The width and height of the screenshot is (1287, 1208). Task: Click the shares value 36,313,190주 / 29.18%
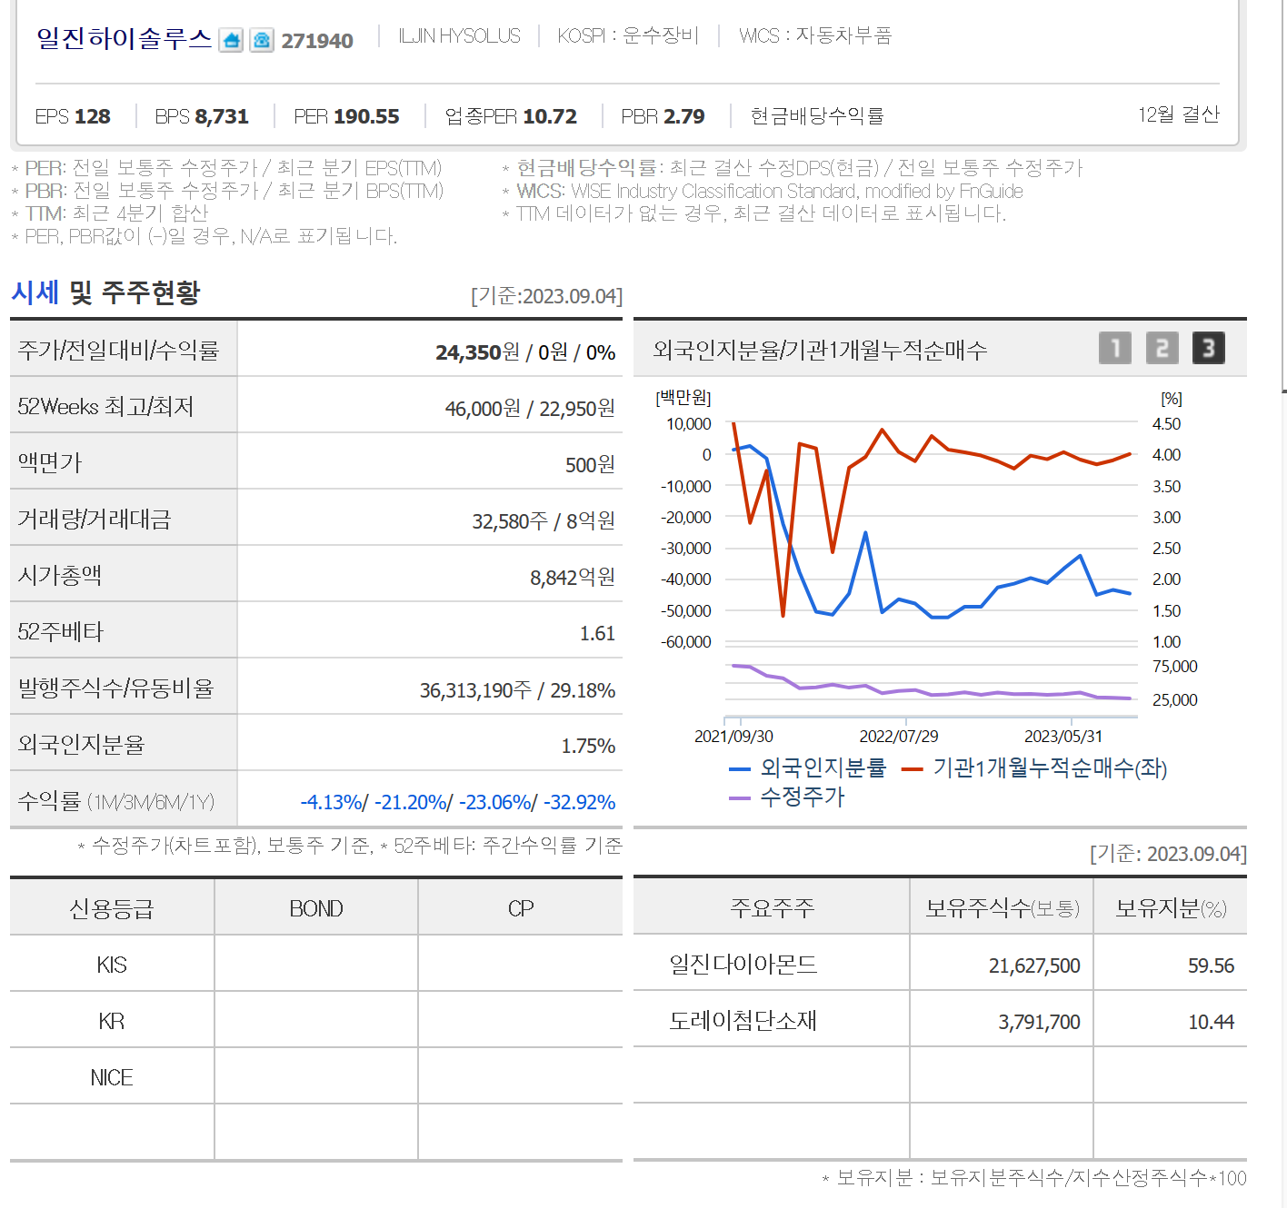tap(517, 690)
